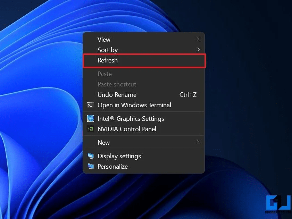Expand the Sort by submenu arrow
This screenshot has height=219, width=292.
coord(198,50)
